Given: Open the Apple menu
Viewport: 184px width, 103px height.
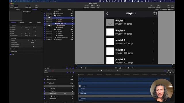Looking at the screenshot, I should coord(11,1).
